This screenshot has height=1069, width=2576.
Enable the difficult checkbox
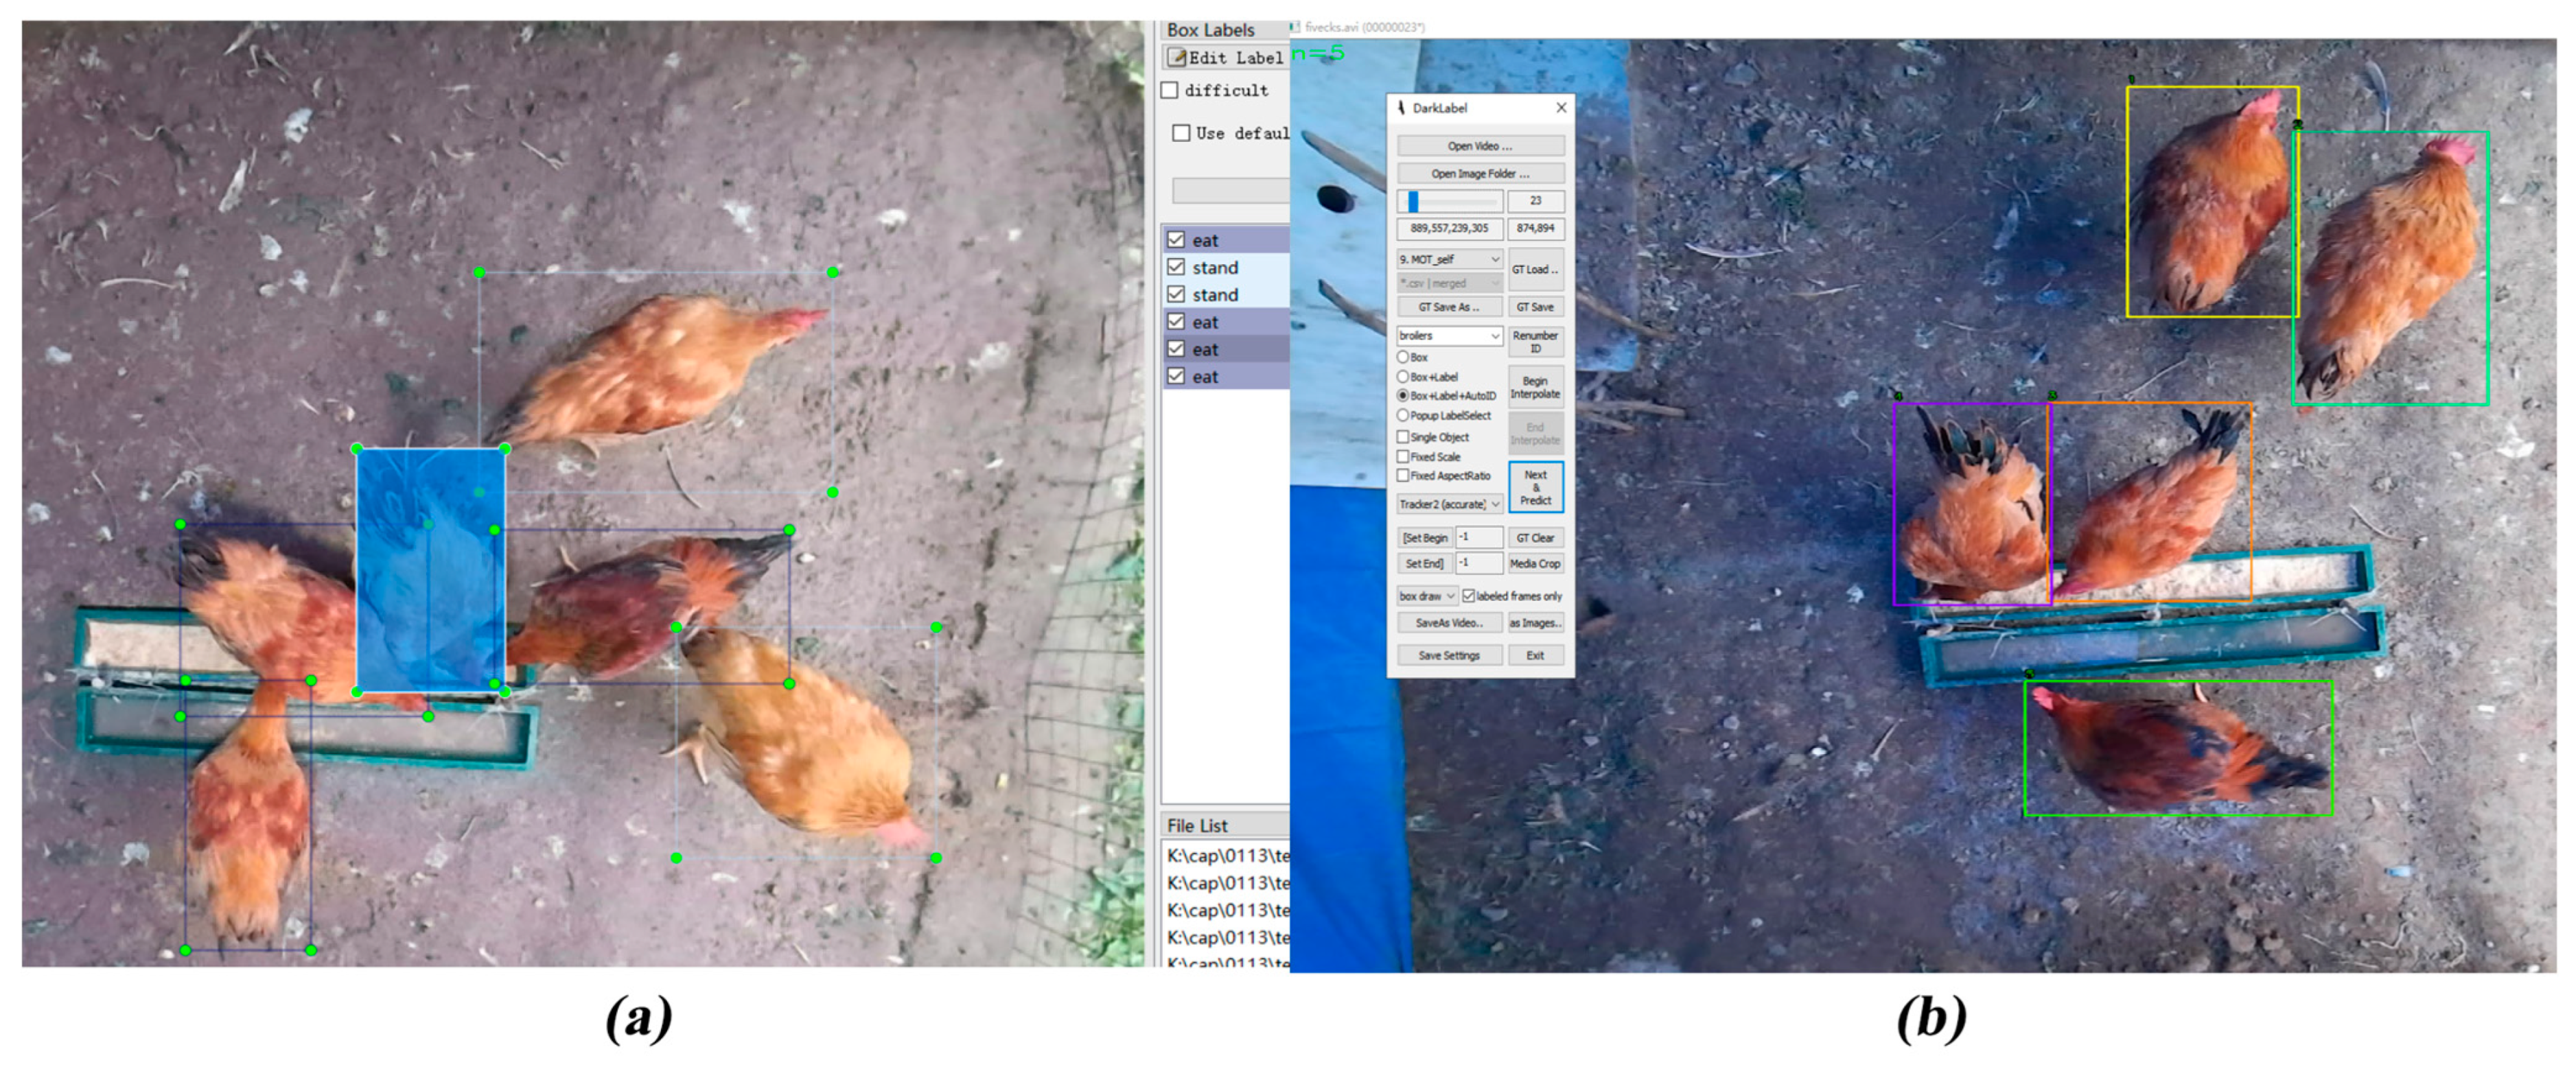click(x=1169, y=90)
